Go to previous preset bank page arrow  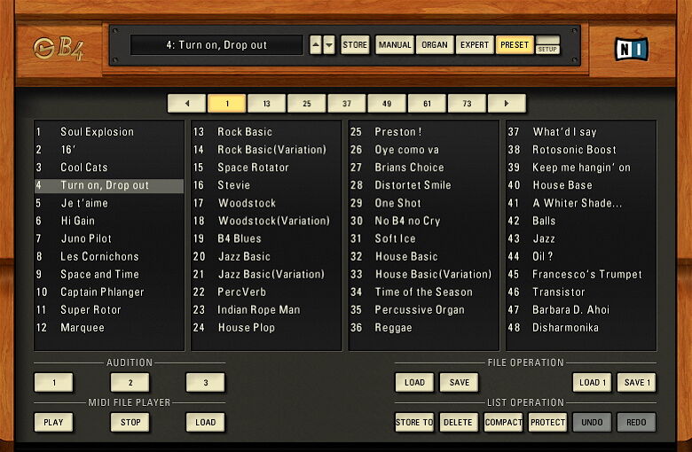pyautogui.click(x=186, y=104)
